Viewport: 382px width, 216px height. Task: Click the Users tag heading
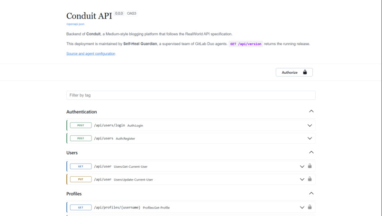click(x=72, y=153)
